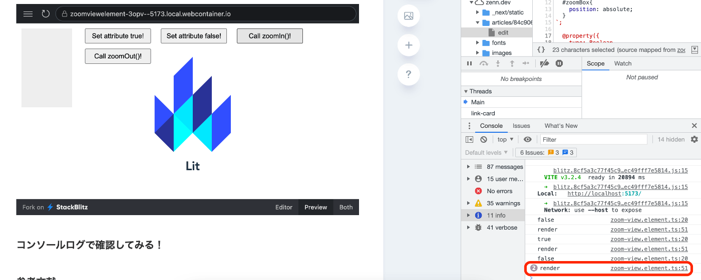Switch to the Issues drawer tab

click(x=521, y=126)
